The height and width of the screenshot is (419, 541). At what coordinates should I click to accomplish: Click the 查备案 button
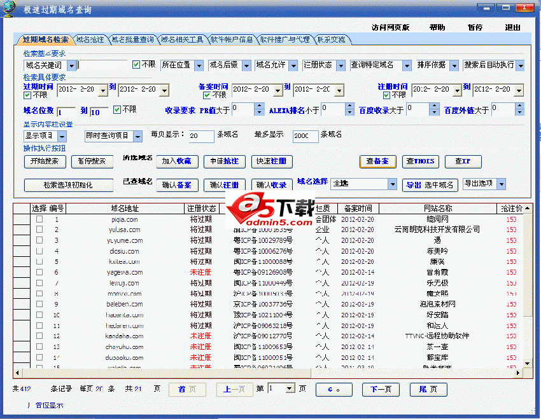[377, 161]
